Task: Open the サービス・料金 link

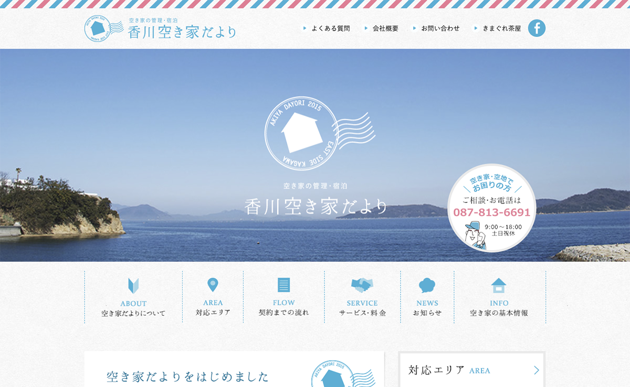Action: [x=362, y=313]
